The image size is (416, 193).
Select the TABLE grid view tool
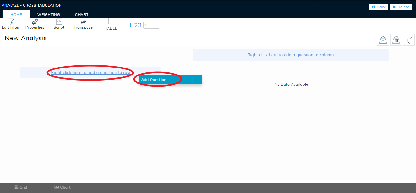[111, 25]
